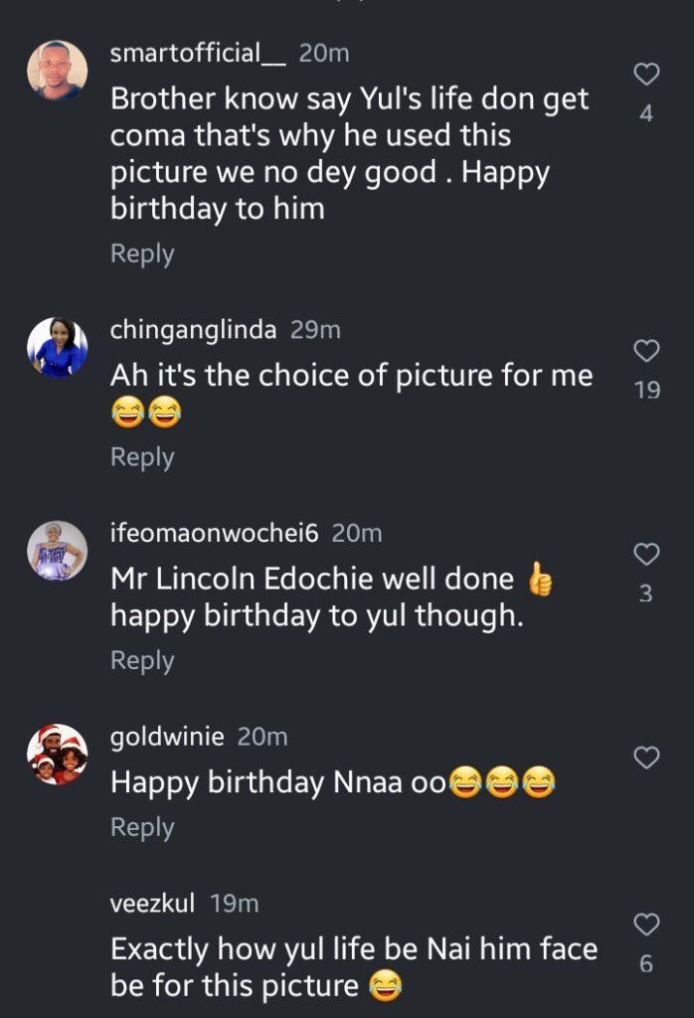View ifeomaonwochei6's profile photo

(57, 551)
